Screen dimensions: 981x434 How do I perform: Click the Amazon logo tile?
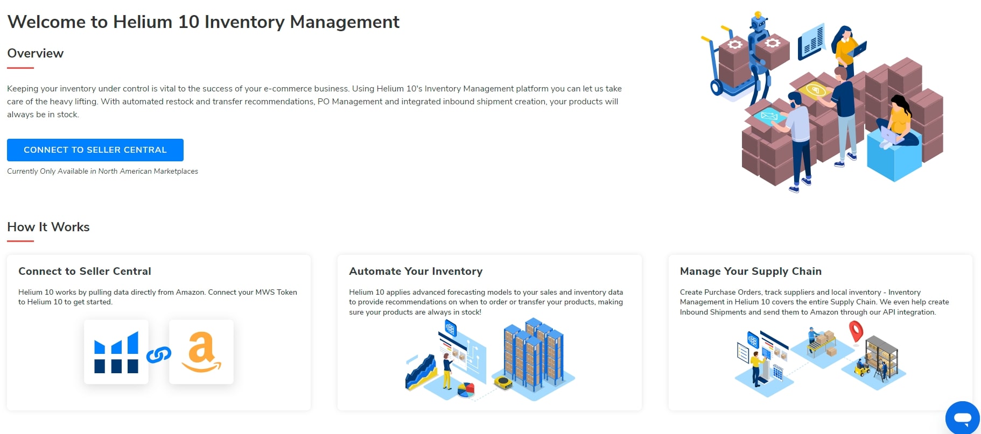coord(201,352)
